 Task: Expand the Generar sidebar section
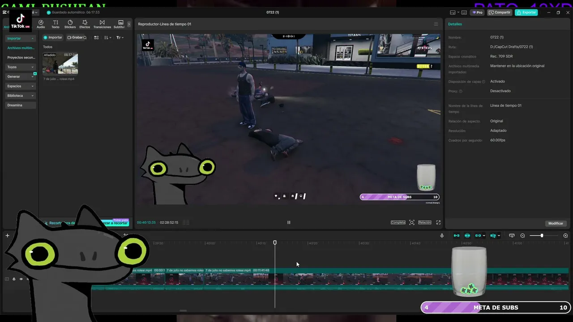pos(21,76)
